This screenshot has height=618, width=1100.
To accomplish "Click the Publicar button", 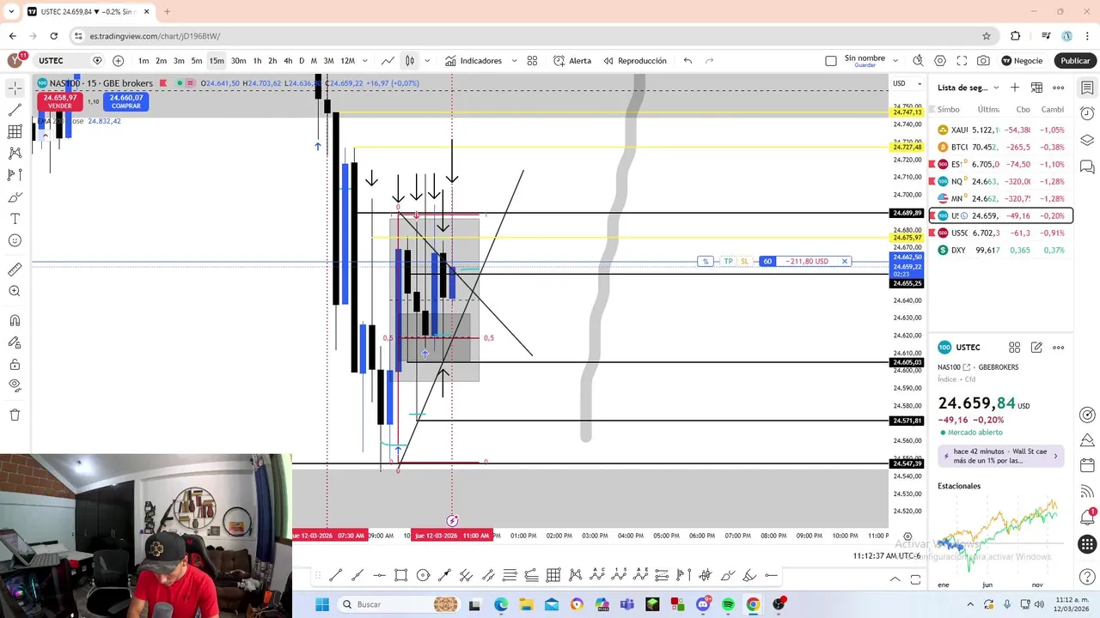I will click(x=1075, y=61).
